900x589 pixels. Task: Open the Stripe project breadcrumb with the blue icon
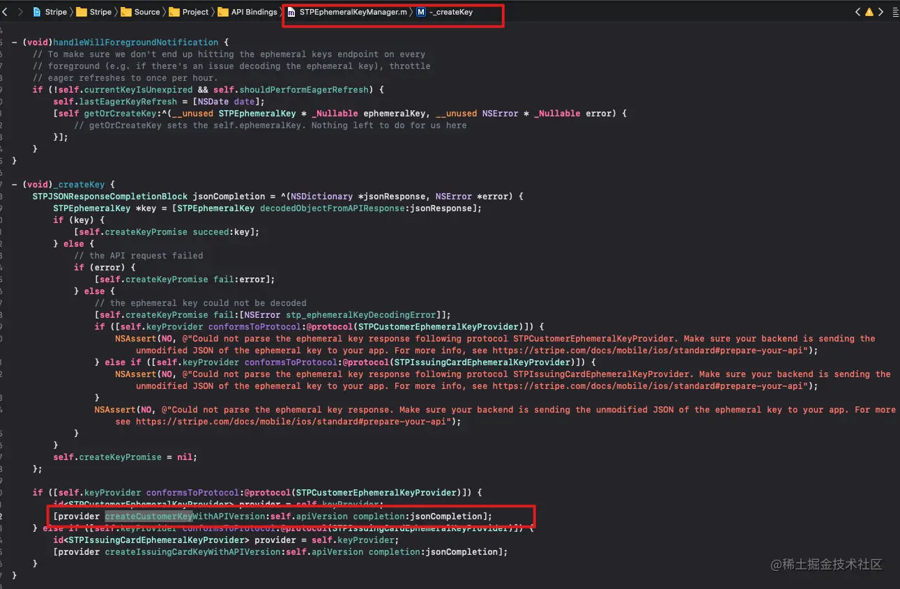point(49,12)
